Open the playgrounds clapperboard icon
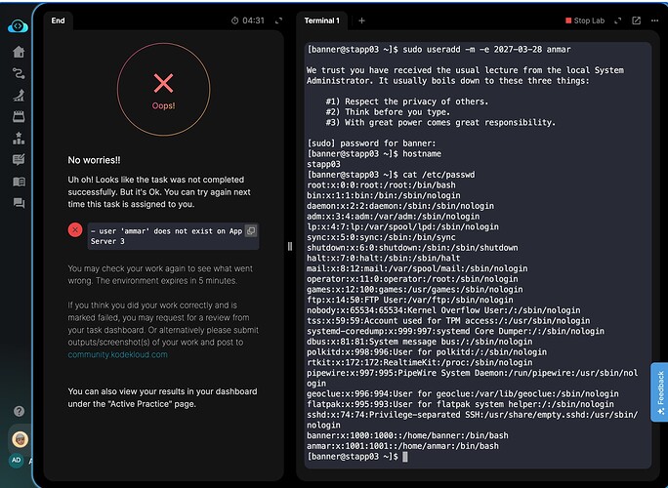This screenshot has width=668, height=488. (x=19, y=117)
